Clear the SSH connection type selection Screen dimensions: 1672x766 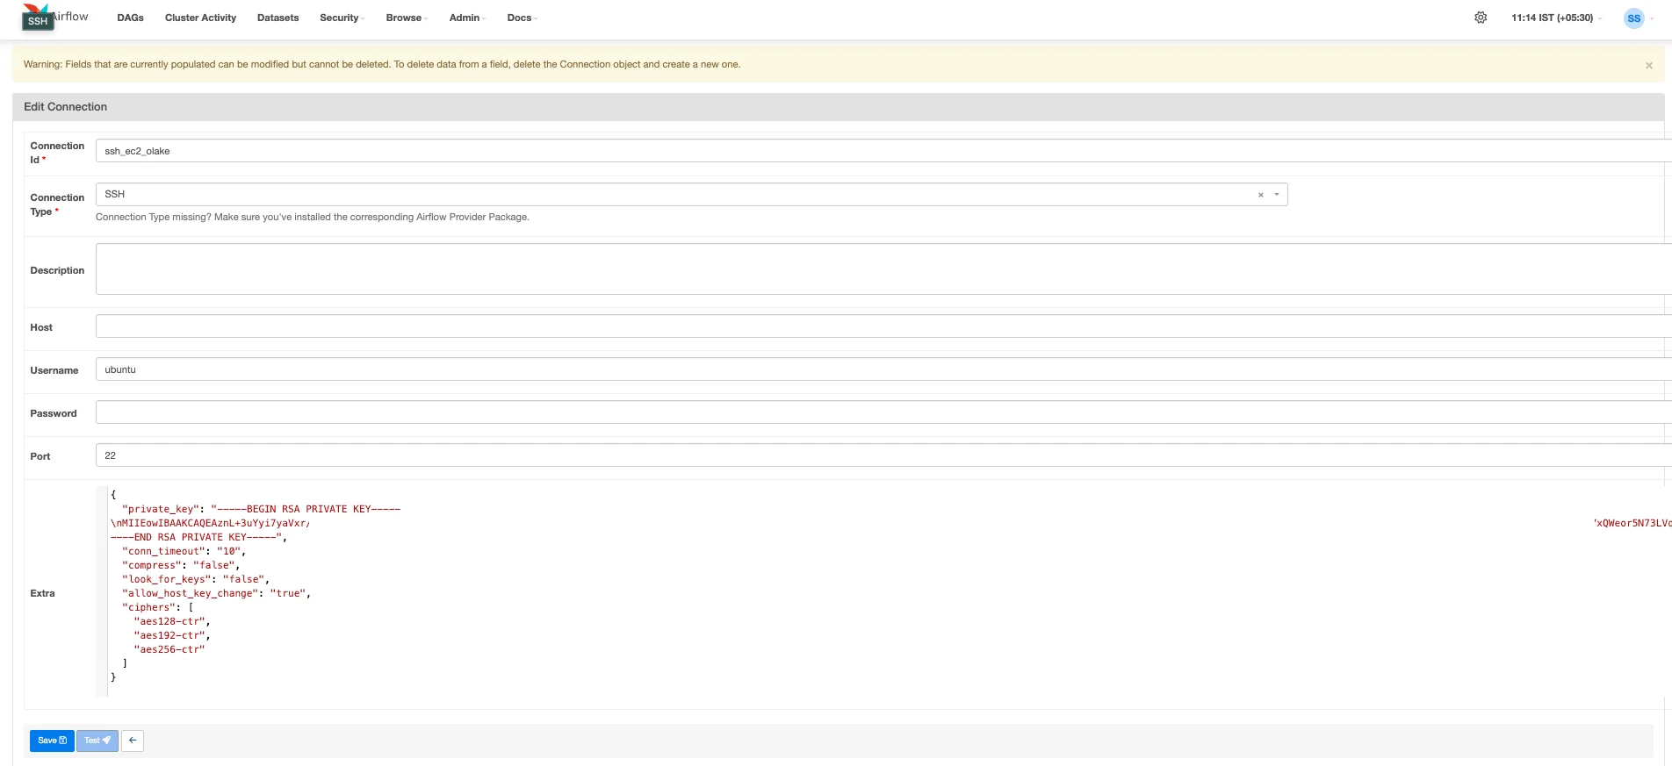coord(1260,195)
